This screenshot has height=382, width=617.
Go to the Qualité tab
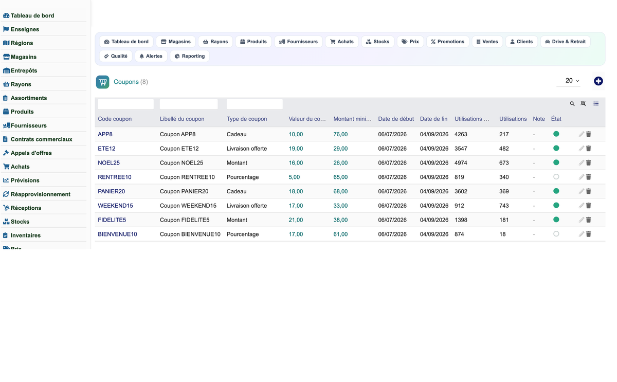click(x=116, y=56)
